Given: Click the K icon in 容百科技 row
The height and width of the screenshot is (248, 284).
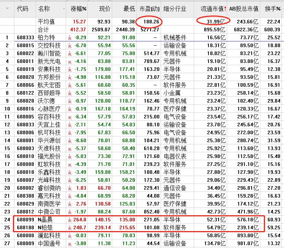Looking at the screenshot, I should tap(70, 117).
